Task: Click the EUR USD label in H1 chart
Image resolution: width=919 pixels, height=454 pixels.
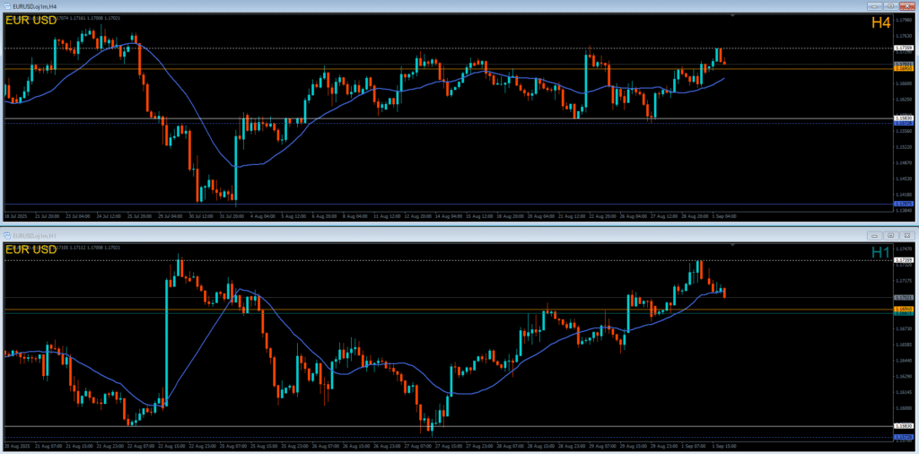Action: pyautogui.click(x=31, y=249)
